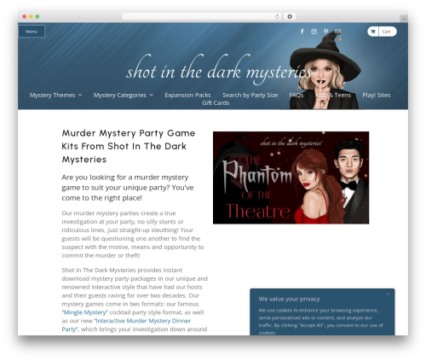Screen dimensions: 426x361
Task: Open the Instagram social icon
Action: 314,32
